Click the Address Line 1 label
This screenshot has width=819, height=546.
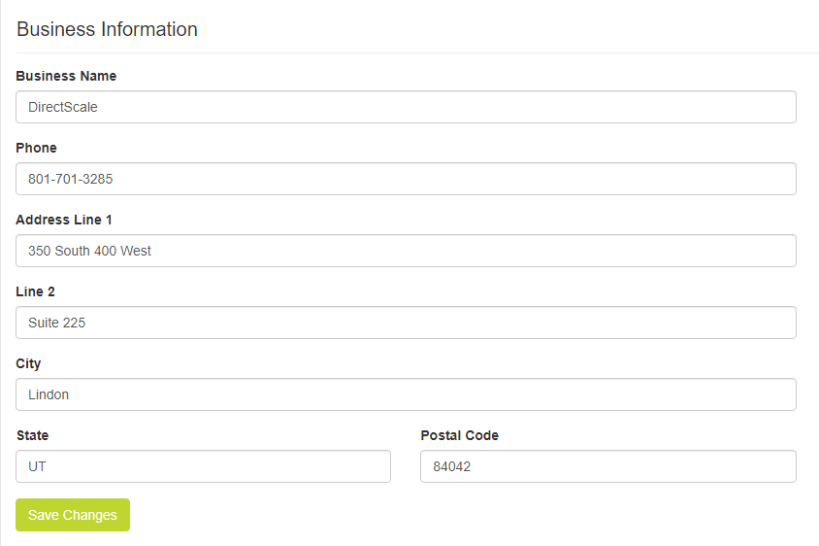click(64, 220)
